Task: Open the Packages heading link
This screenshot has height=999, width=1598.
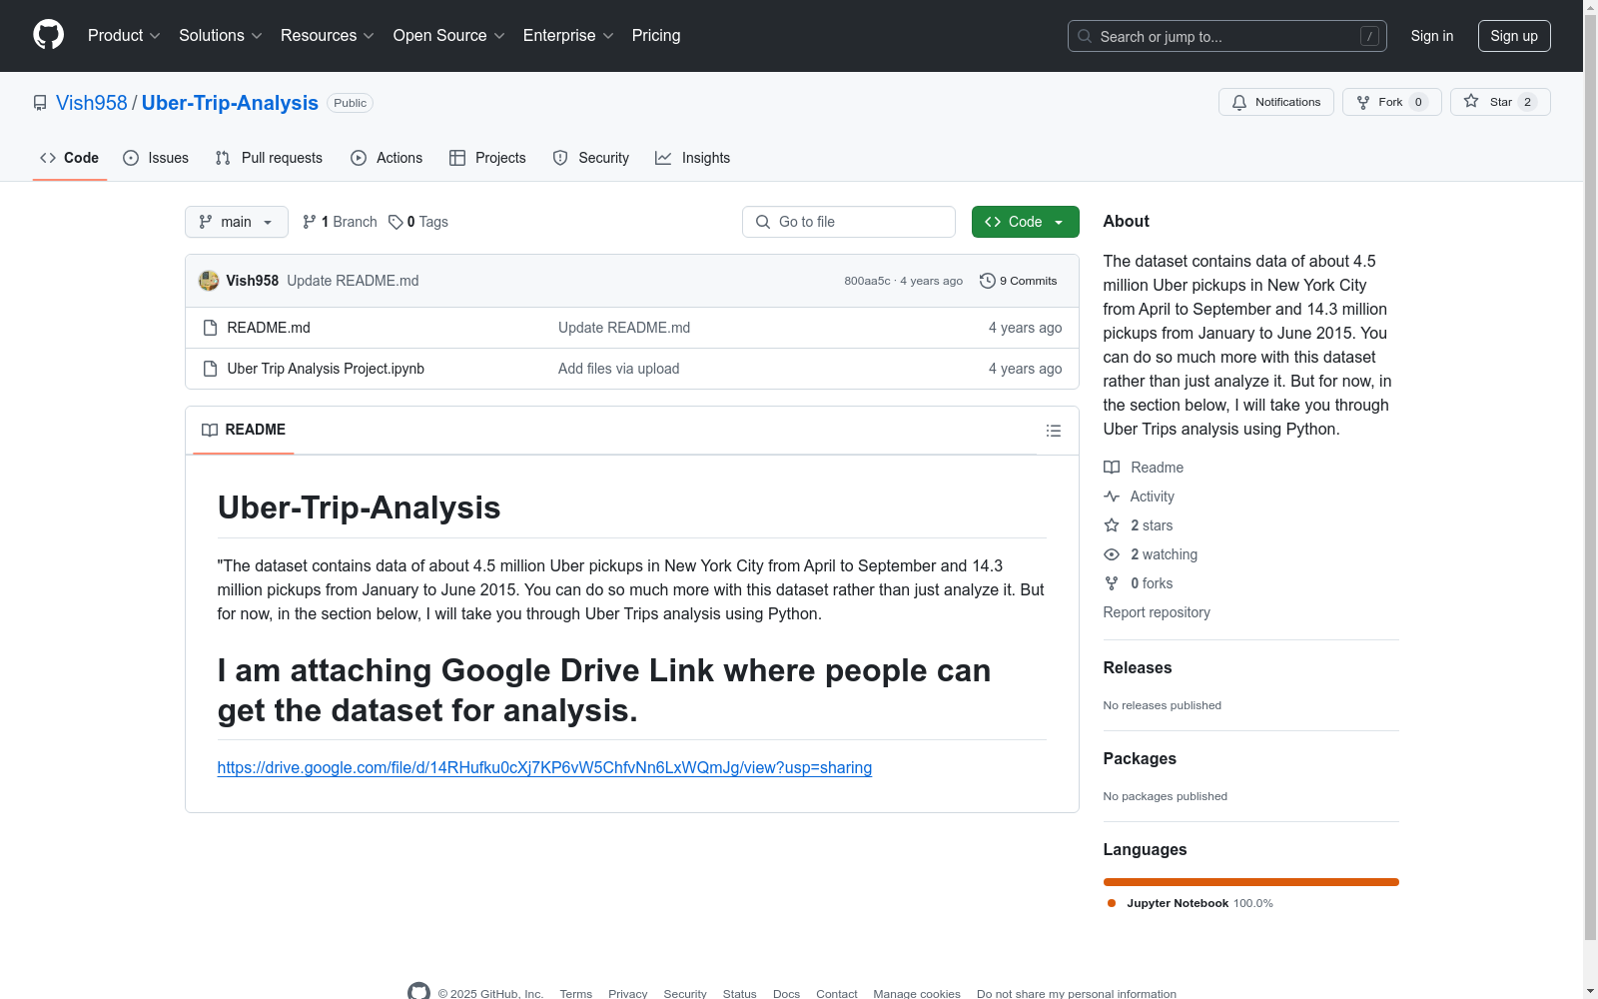Action: click(x=1140, y=758)
